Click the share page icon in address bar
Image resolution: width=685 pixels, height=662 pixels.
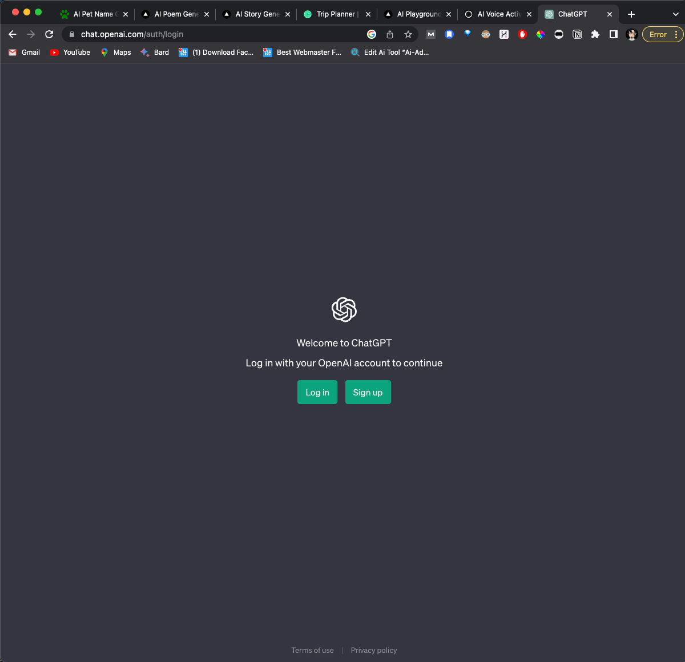coord(390,34)
